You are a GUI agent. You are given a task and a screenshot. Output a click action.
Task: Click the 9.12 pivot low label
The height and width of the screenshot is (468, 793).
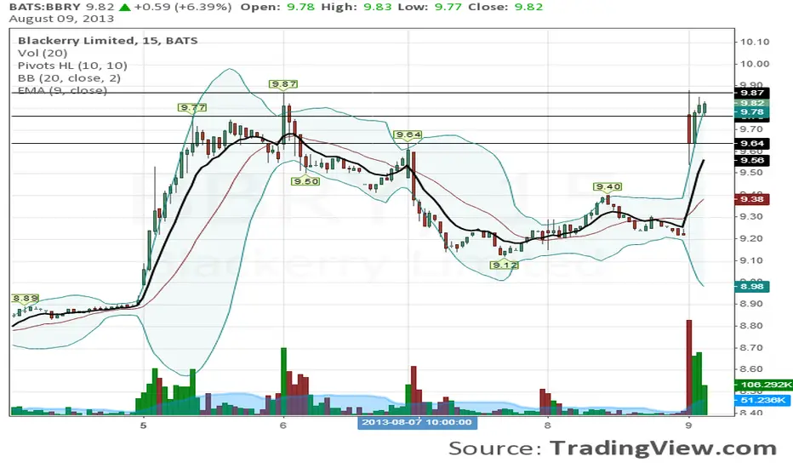tap(505, 265)
